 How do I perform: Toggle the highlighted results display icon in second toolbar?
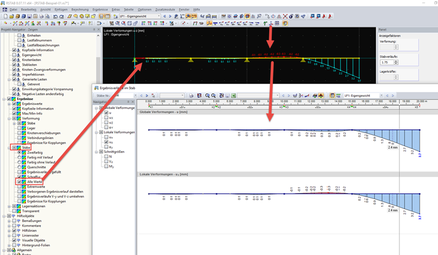click(209, 24)
